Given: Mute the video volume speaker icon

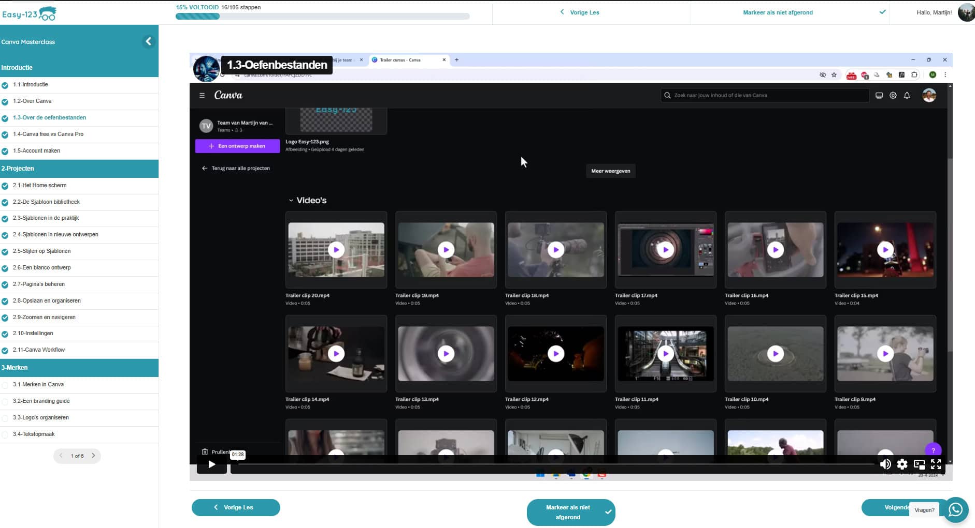Looking at the screenshot, I should point(885,464).
